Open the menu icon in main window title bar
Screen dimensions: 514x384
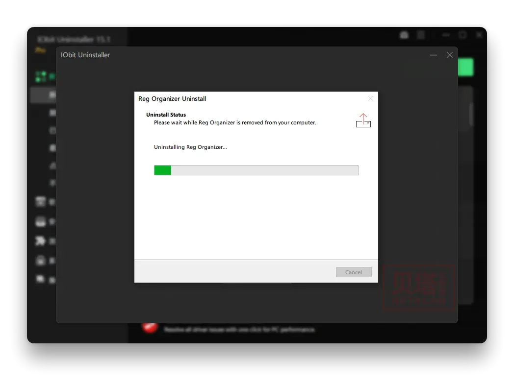point(421,35)
